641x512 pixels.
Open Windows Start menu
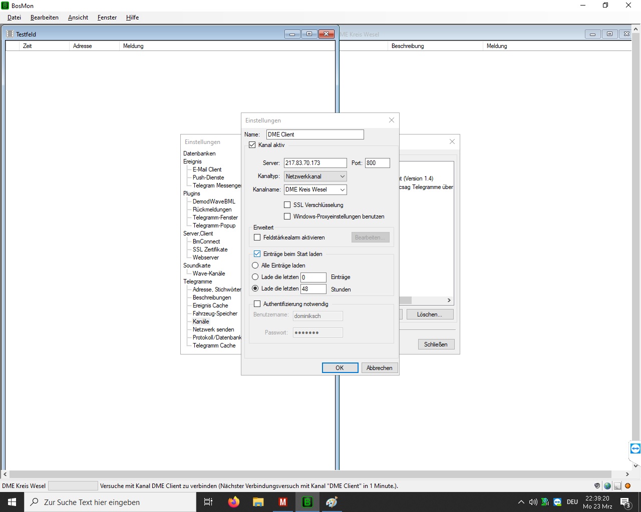(12, 502)
